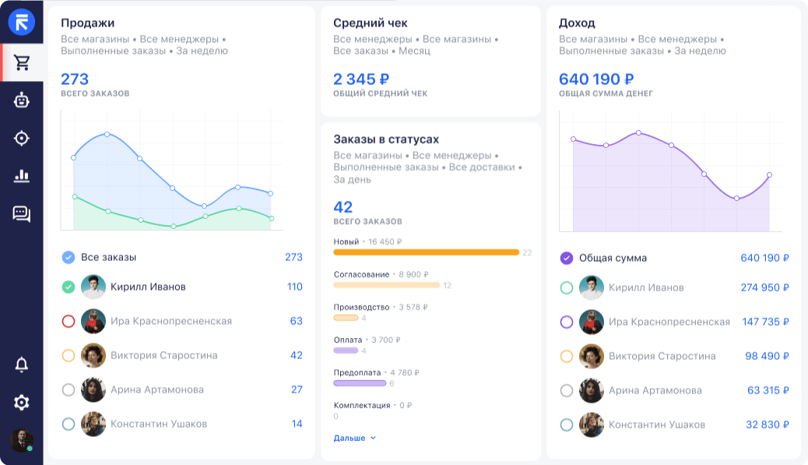Click Ира Краснопресненская avatar in the Доход list

591,322
